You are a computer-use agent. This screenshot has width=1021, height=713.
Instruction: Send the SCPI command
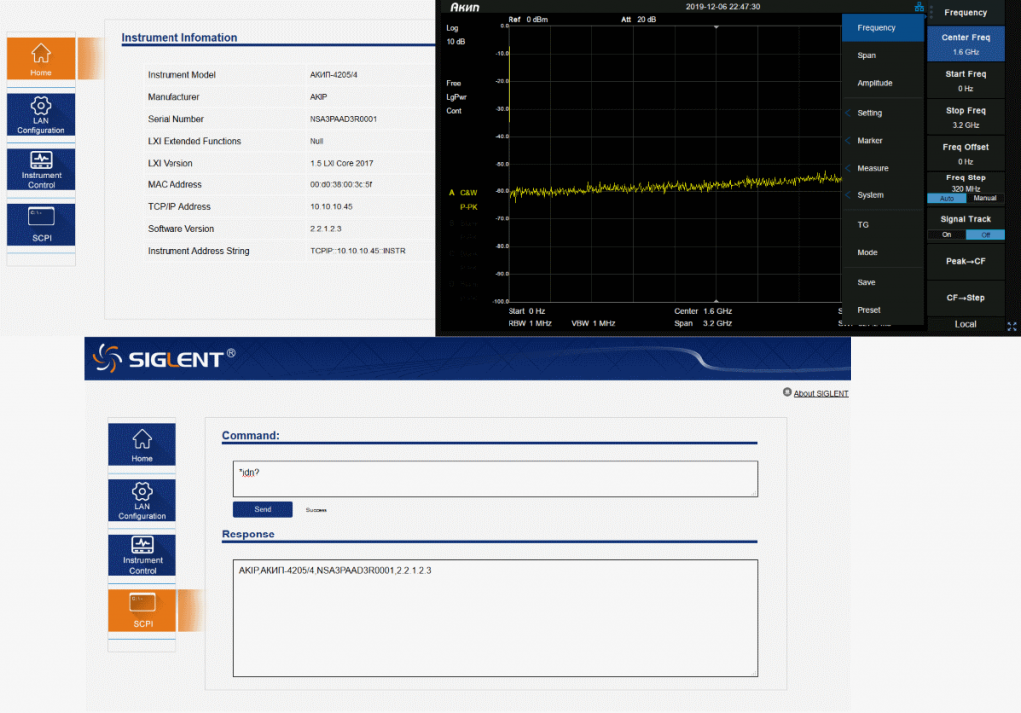(x=263, y=510)
